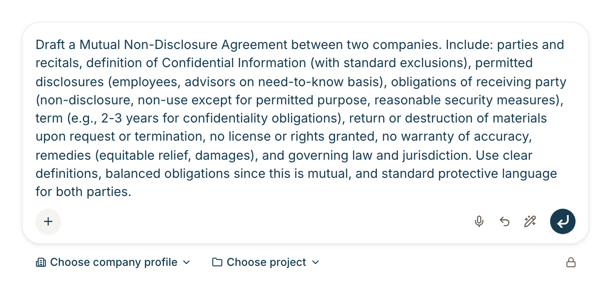
Task: Expand chevron next to Choose project
Action: [x=316, y=262]
